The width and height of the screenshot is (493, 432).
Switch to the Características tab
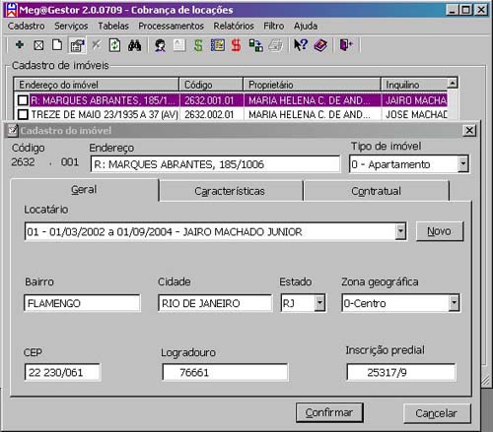[230, 191]
